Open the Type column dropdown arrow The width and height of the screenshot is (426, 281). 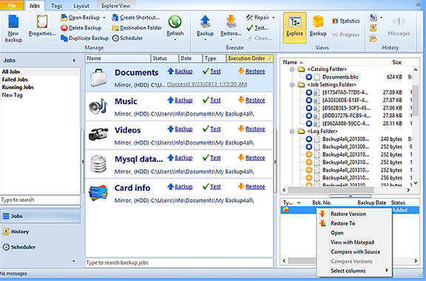(299, 203)
